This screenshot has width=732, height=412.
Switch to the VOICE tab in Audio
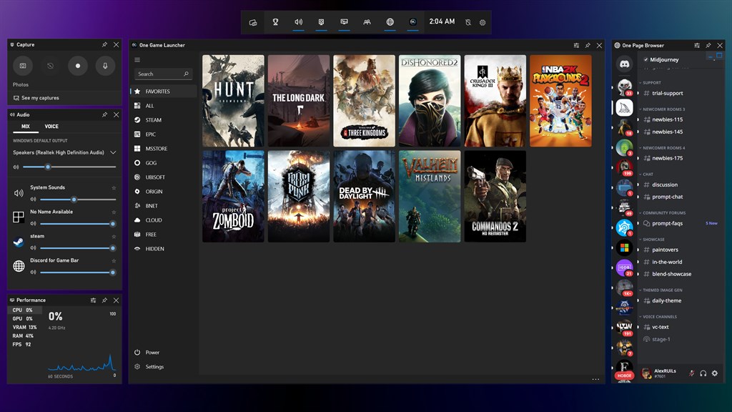point(51,127)
